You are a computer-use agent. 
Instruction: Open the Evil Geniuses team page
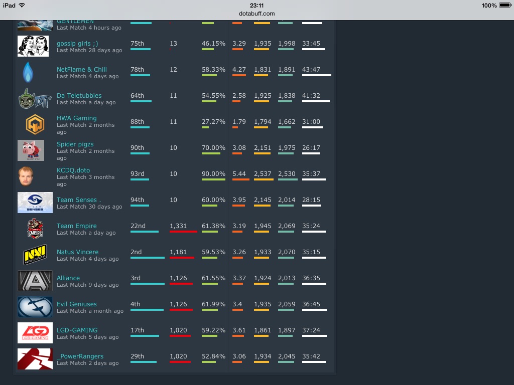77,304
